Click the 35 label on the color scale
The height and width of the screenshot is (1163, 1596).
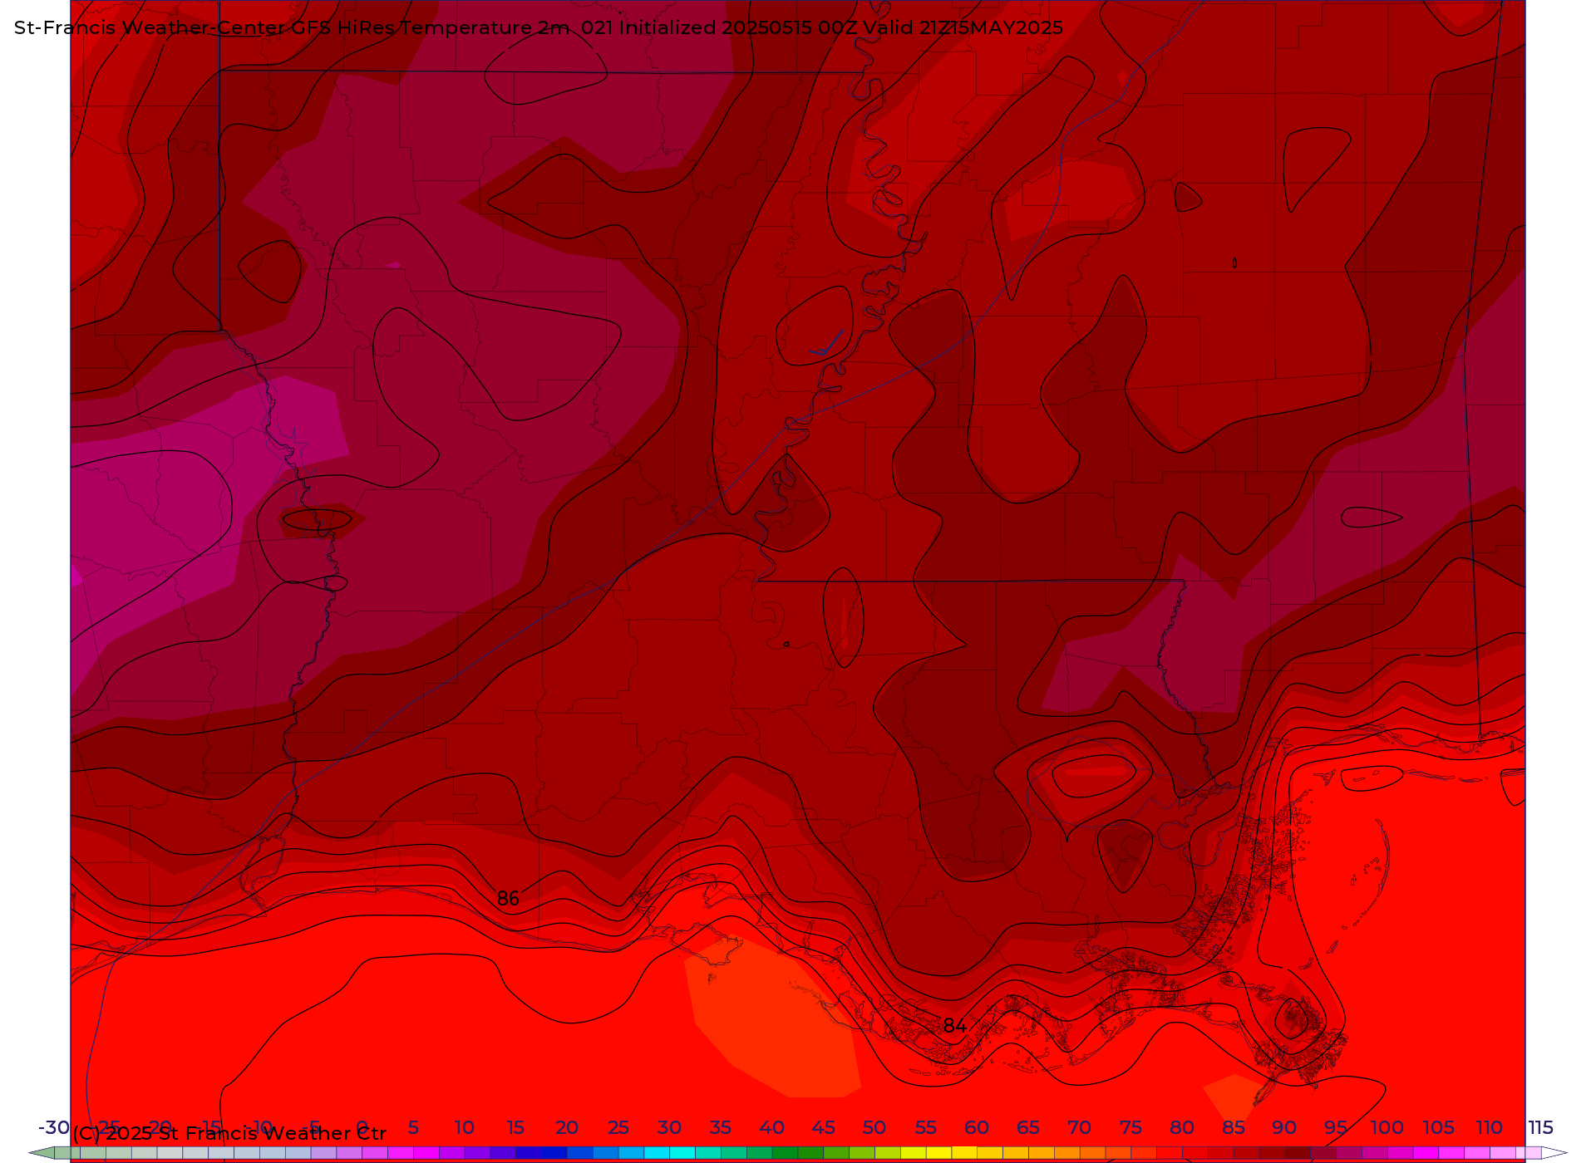721,1127
